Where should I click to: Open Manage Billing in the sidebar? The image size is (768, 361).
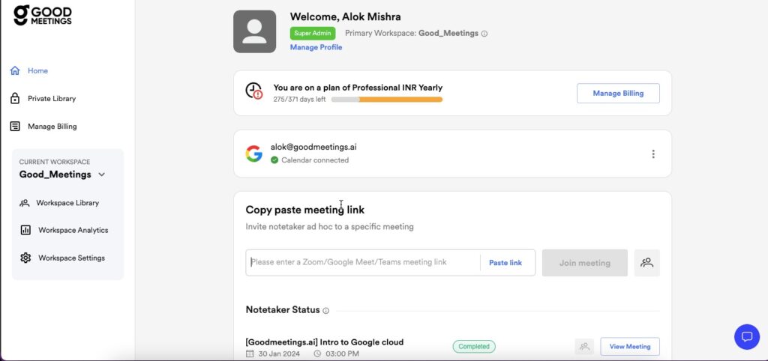52,127
